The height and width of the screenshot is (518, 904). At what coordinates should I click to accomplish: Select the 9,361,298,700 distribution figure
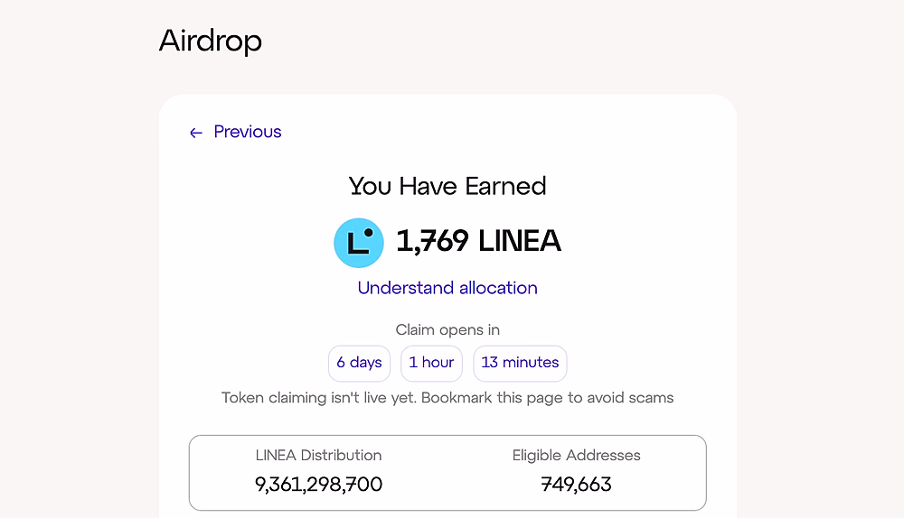click(x=318, y=485)
